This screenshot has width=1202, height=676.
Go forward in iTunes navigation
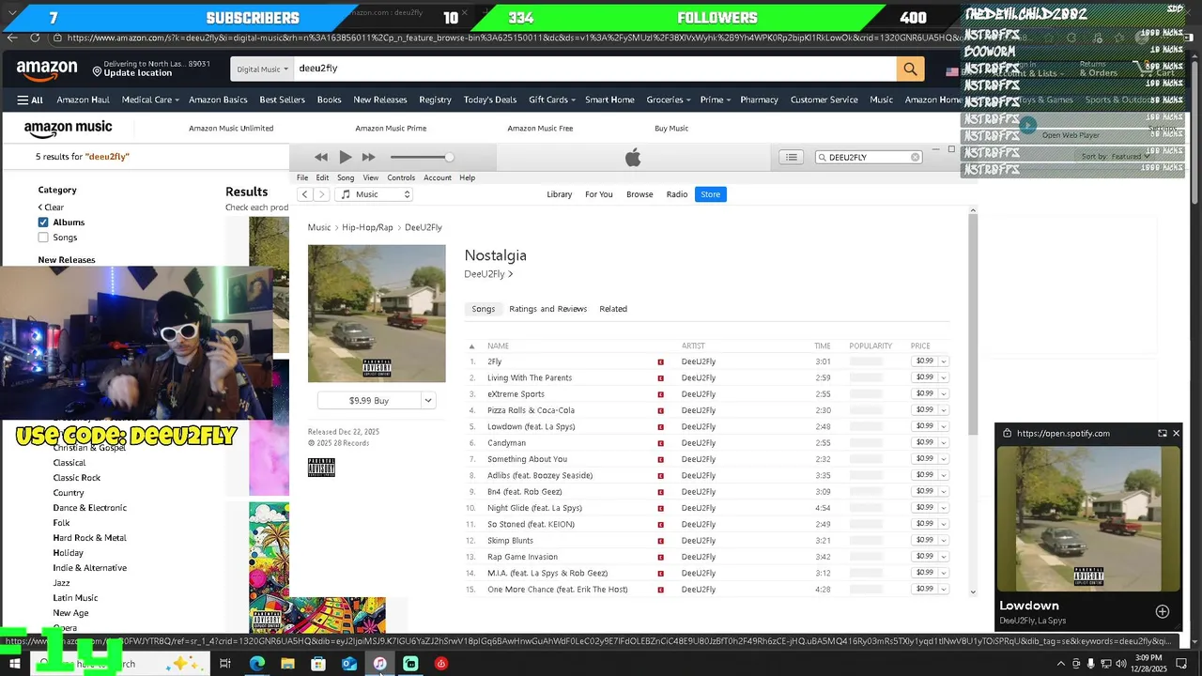point(321,194)
